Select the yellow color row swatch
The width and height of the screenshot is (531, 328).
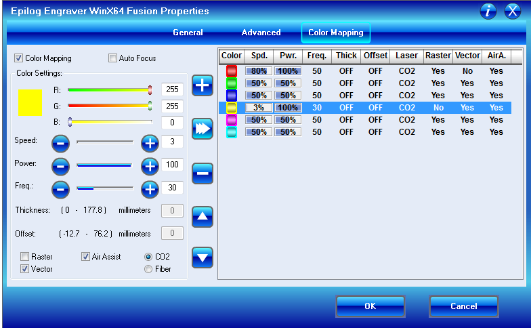click(232, 108)
